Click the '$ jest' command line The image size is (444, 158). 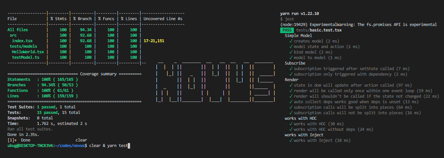pos(287,19)
